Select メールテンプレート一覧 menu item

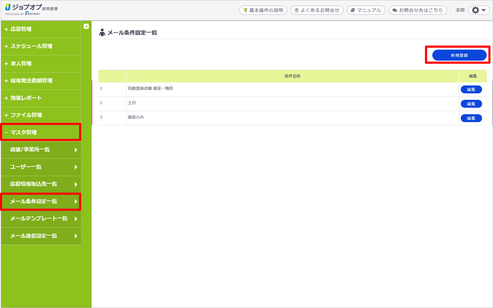pyautogui.click(x=41, y=219)
